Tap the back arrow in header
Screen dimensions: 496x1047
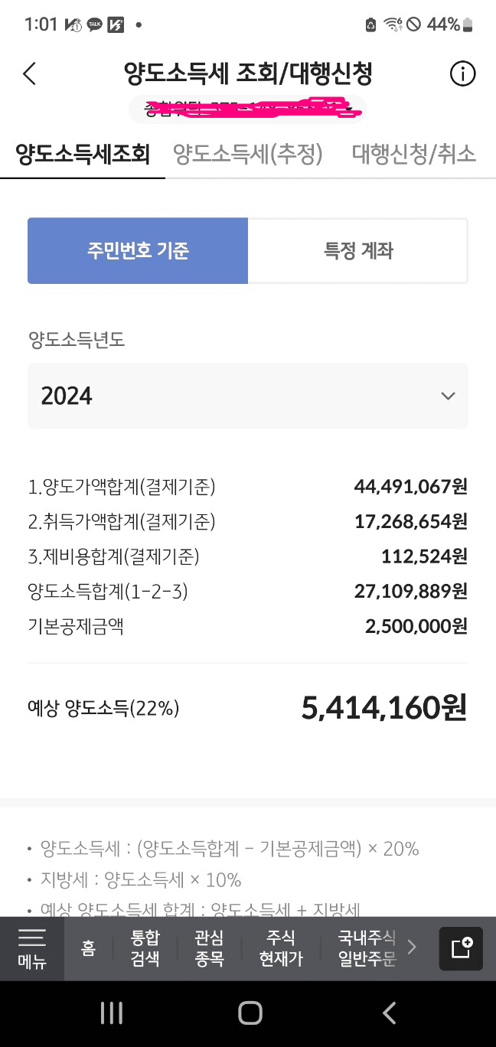click(x=30, y=74)
